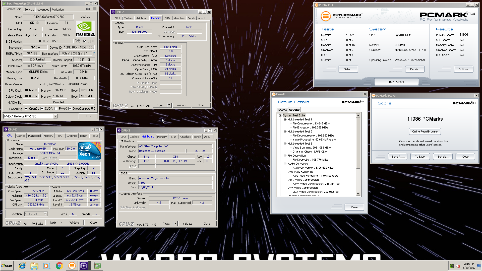
Task: Switch to PCMark04 taskbar icon
Action: [72, 266]
